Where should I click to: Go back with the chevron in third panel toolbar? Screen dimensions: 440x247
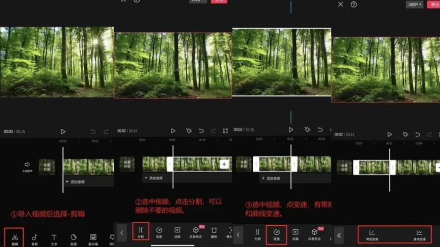click(238, 235)
